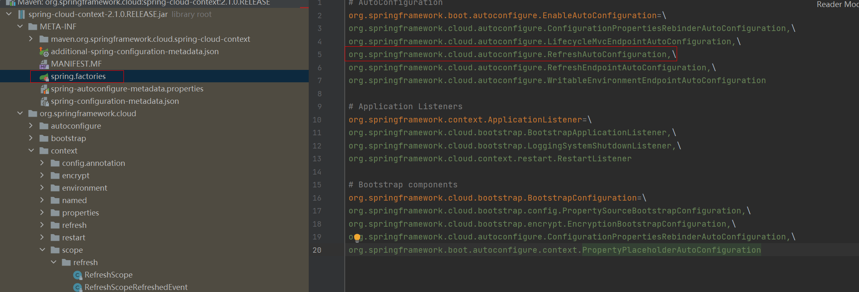Click spring-autoconfigure-metadata.properties file icon
Viewport: 859px width, 292px height.
coord(44,89)
